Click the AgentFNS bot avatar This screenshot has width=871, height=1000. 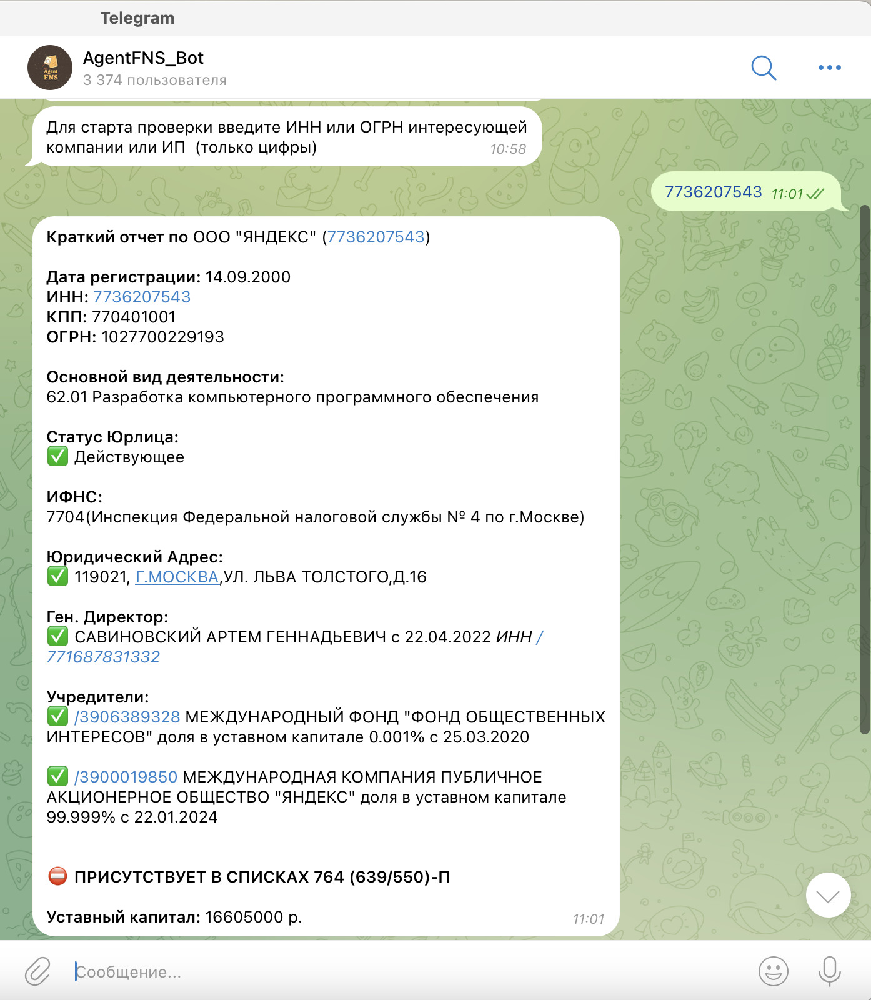point(50,67)
